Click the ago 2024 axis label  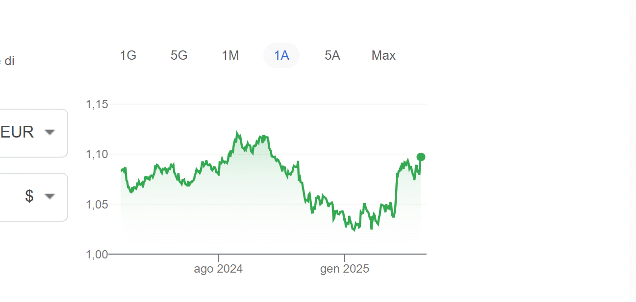(x=218, y=269)
